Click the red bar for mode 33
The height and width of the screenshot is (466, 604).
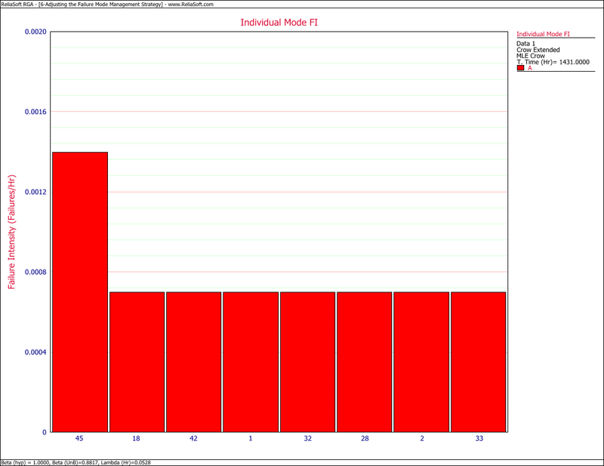(479, 362)
